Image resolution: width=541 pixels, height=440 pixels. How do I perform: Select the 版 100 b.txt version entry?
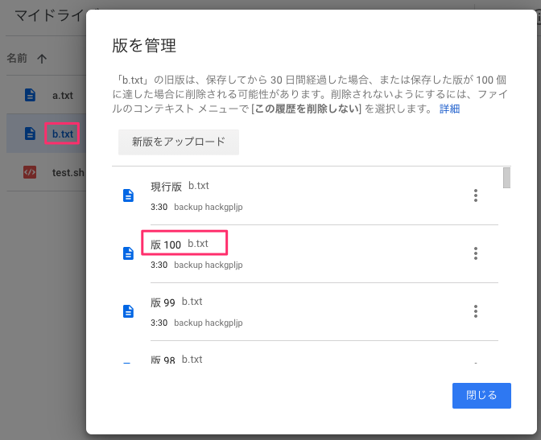(184, 244)
